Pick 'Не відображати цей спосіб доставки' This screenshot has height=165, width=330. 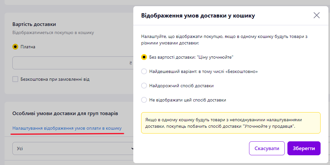coord(144,100)
